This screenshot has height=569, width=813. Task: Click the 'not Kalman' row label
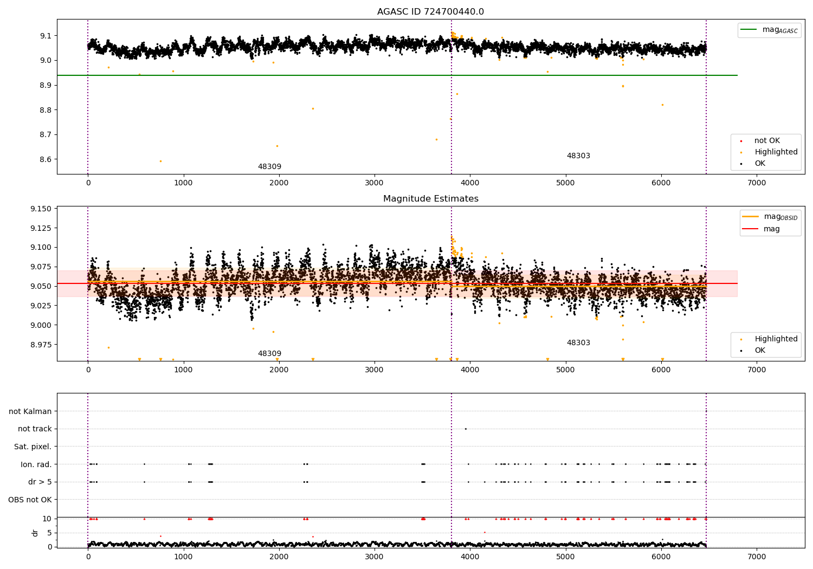30,412
